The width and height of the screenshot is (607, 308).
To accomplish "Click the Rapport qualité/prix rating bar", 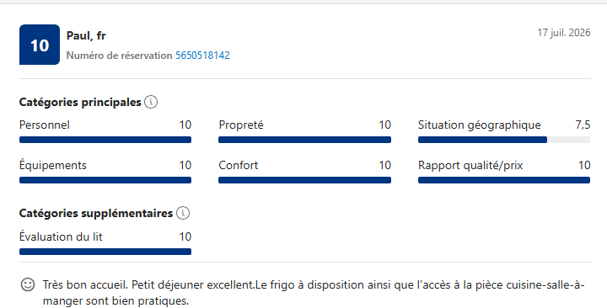I will pos(504,180).
